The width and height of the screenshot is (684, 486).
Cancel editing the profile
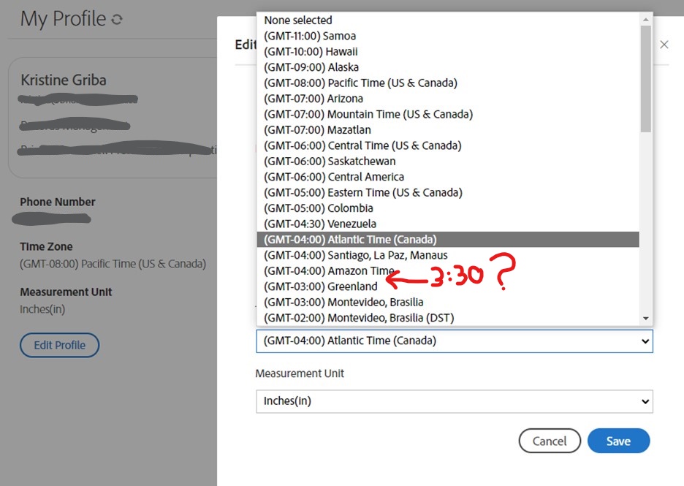point(550,441)
